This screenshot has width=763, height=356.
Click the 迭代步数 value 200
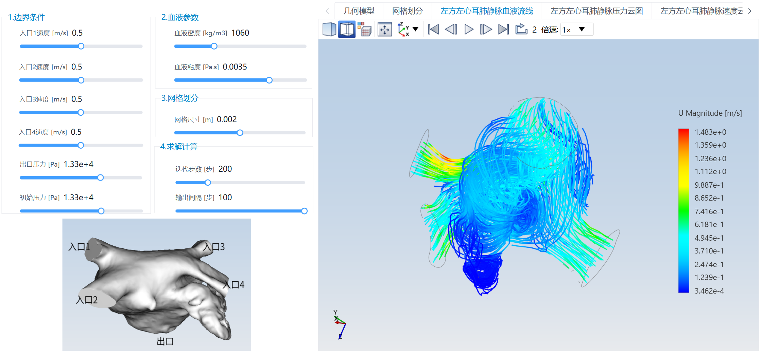point(225,169)
